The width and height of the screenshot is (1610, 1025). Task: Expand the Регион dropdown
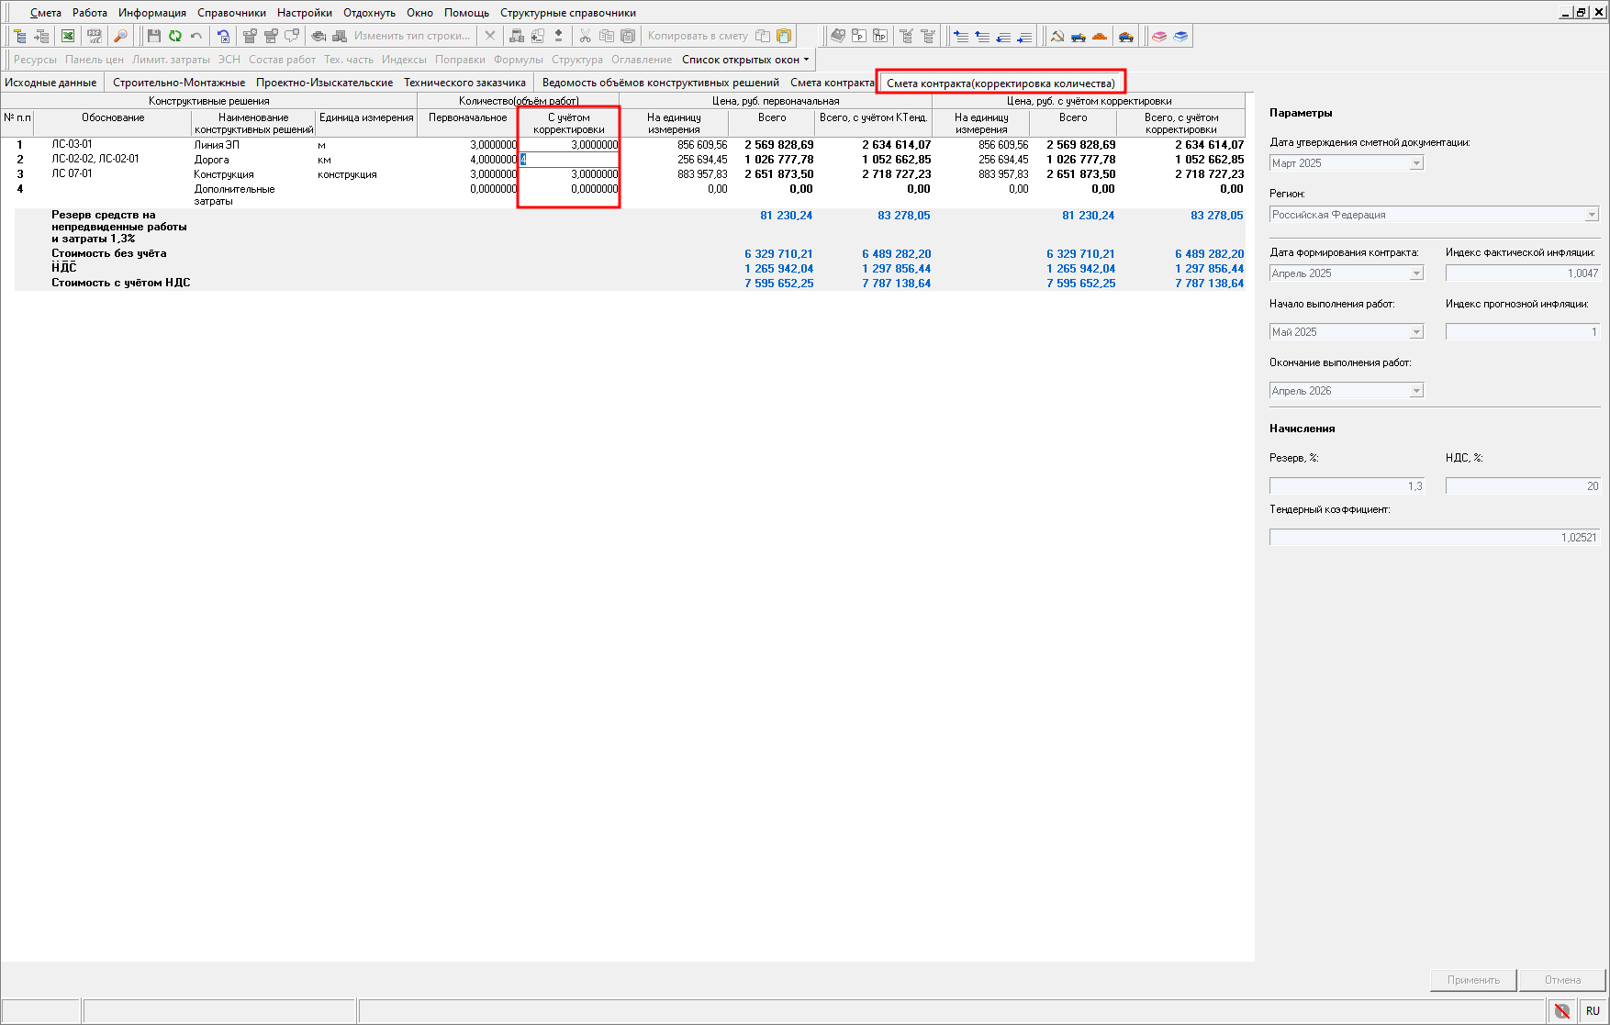pos(1592,215)
